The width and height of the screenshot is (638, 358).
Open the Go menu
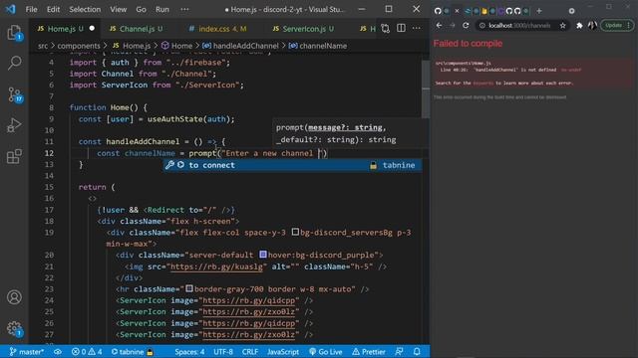coord(141,9)
